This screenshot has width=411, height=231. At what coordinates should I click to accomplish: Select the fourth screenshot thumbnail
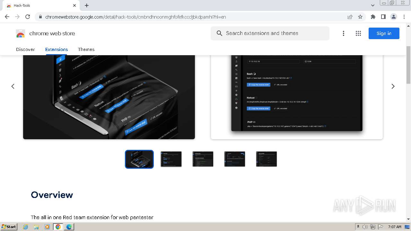[235, 159]
